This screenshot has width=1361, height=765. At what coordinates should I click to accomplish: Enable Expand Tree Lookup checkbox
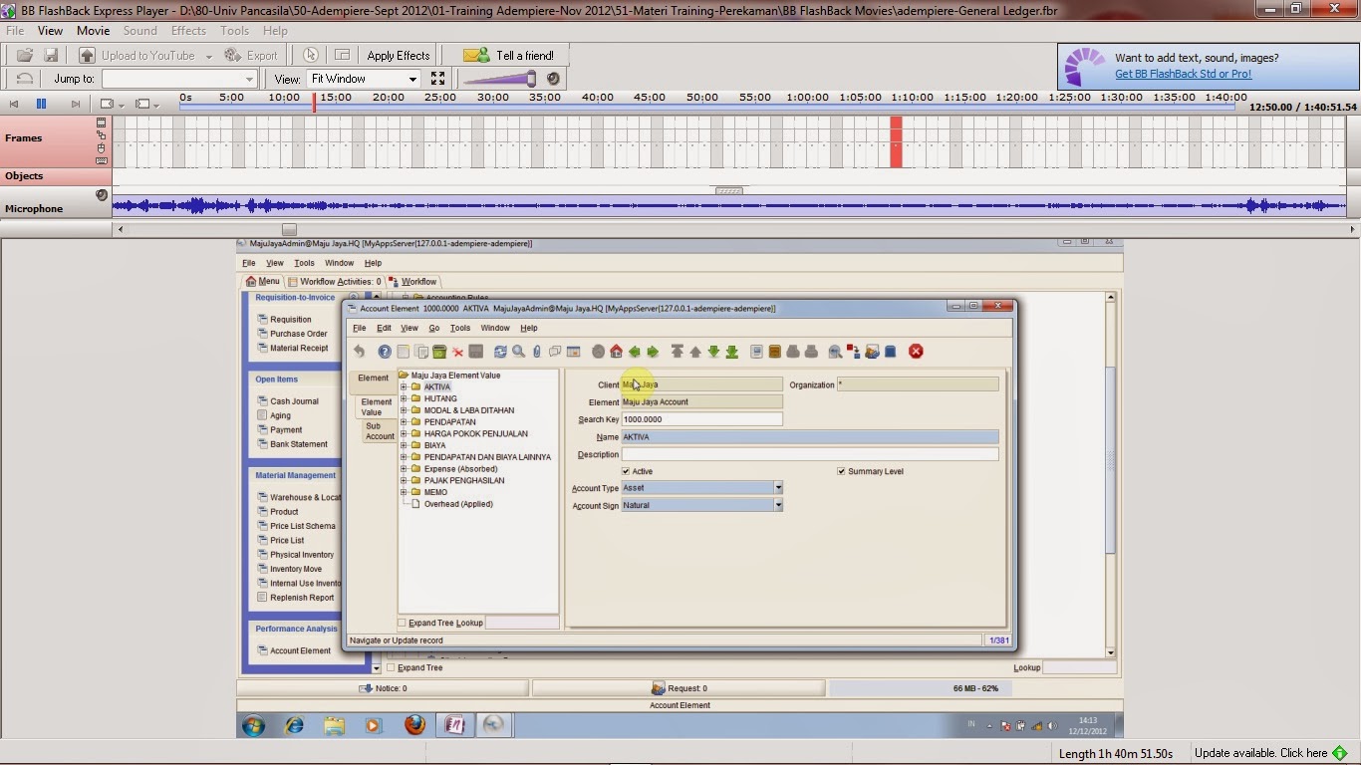[x=403, y=623]
